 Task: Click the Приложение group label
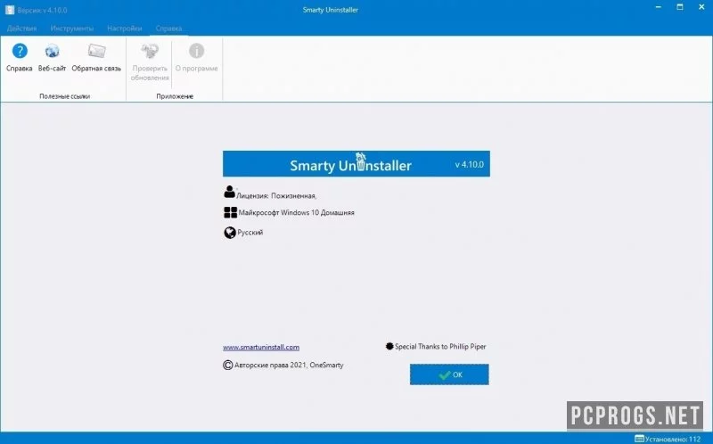point(175,96)
